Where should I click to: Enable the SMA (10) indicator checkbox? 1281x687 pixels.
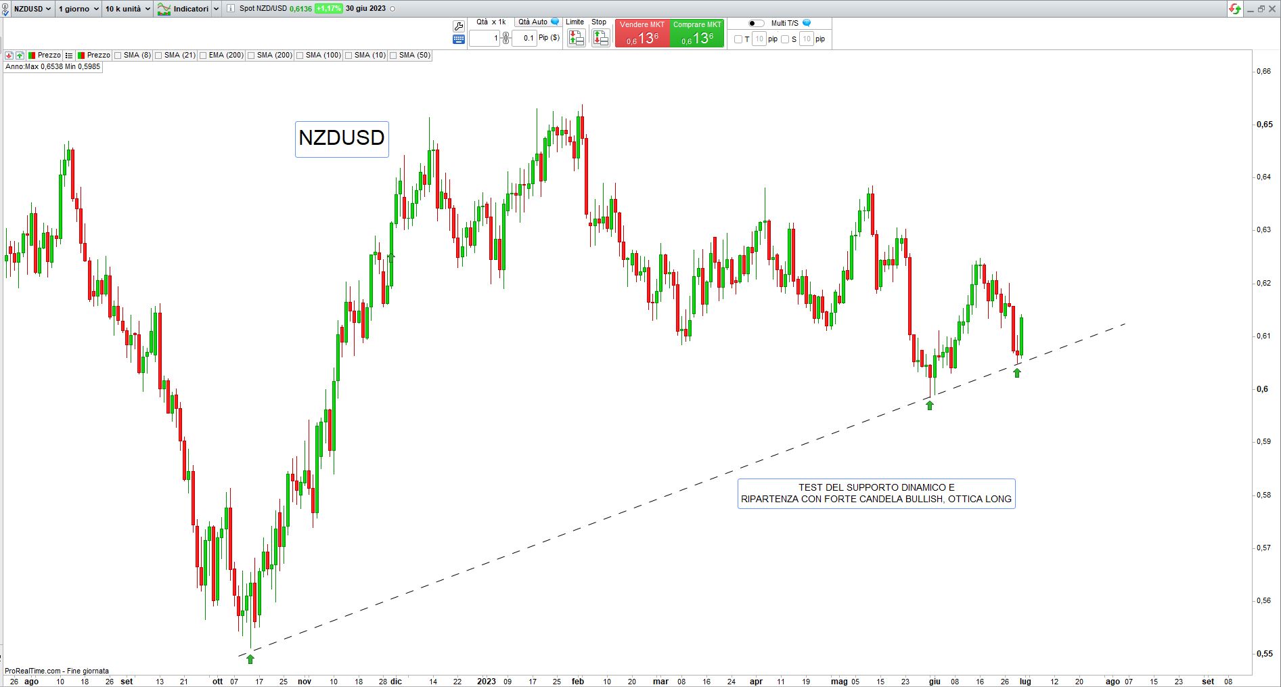349,56
